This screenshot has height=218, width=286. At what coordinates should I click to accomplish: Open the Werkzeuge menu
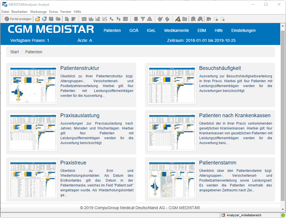pyautogui.click(x=38, y=12)
